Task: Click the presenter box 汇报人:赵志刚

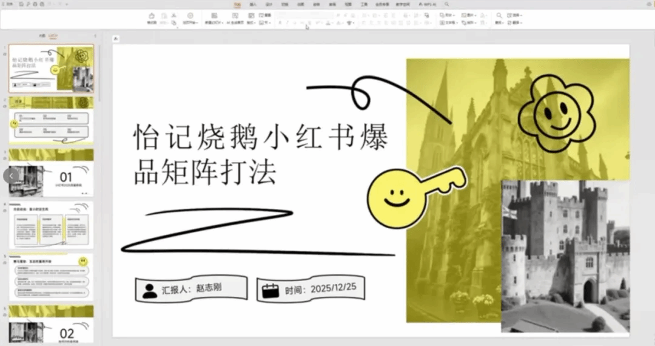Action: pyautogui.click(x=191, y=288)
